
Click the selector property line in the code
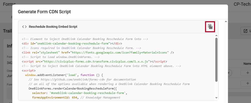tap(80, 93)
